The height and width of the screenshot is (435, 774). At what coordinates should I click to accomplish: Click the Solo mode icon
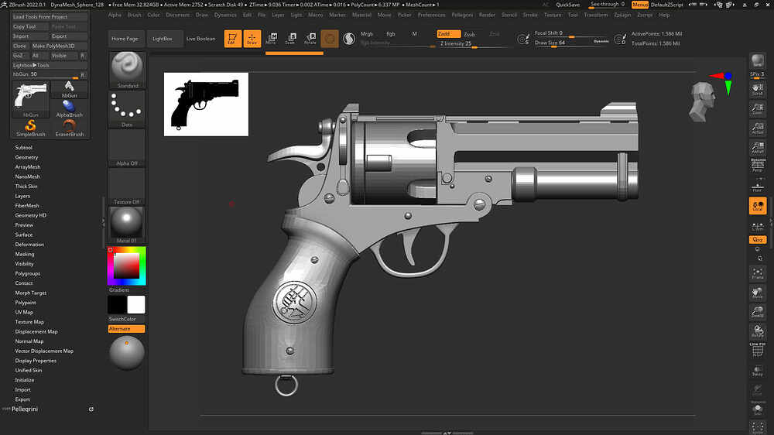tap(757, 408)
